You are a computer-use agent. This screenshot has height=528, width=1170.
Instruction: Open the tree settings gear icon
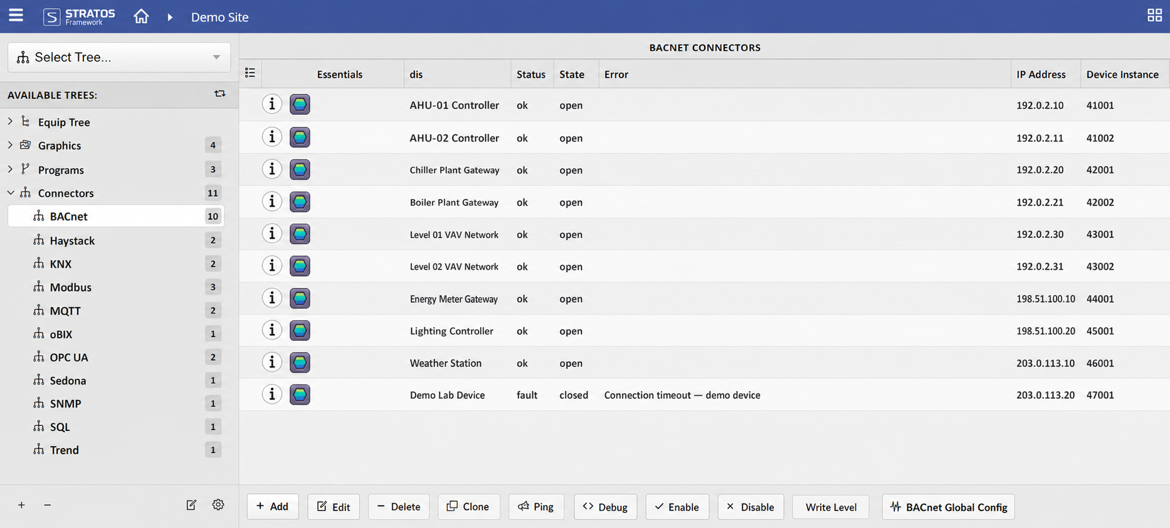point(218,505)
